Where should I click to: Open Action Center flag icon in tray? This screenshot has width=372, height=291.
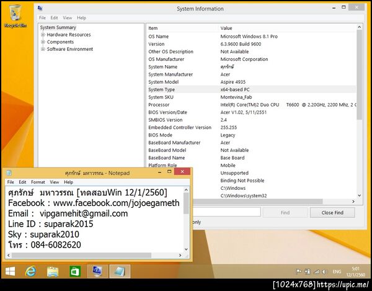point(298,272)
